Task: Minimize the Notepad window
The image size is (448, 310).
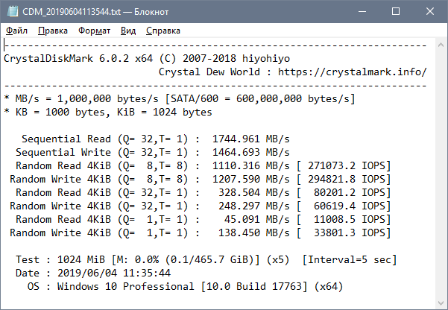Action: click(x=362, y=11)
